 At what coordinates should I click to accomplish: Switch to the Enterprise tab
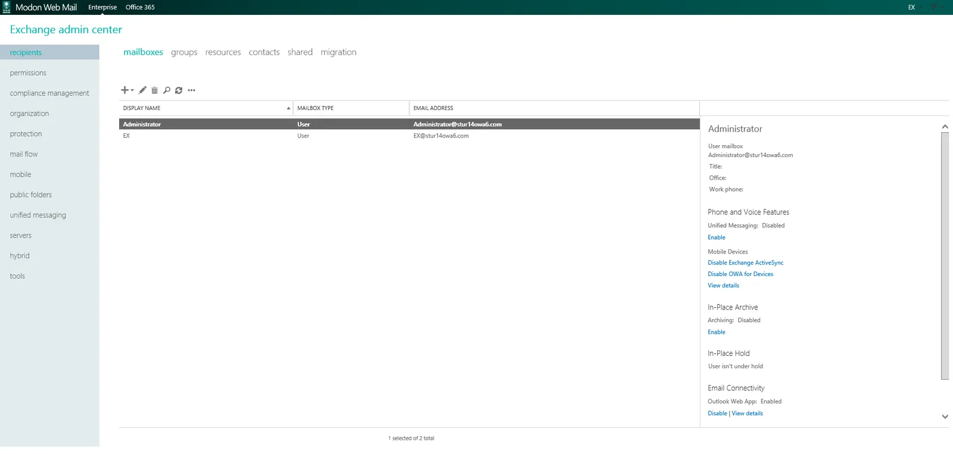(102, 7)
